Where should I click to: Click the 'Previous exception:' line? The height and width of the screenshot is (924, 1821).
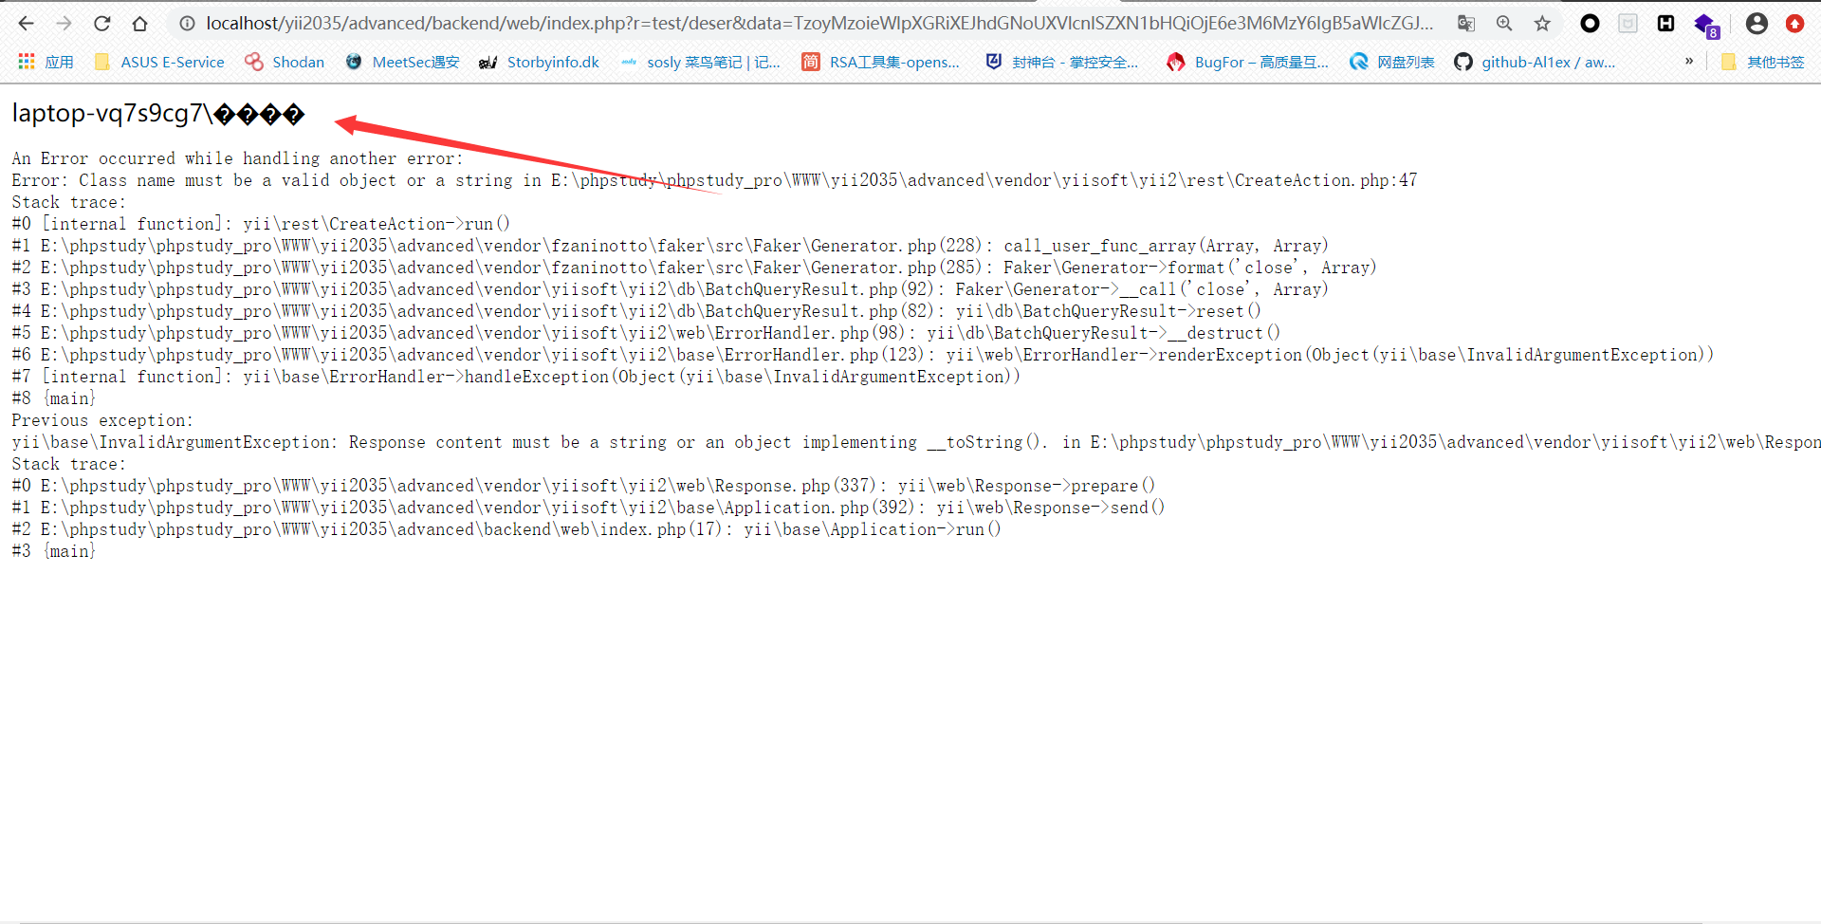(x=102, y=420)
